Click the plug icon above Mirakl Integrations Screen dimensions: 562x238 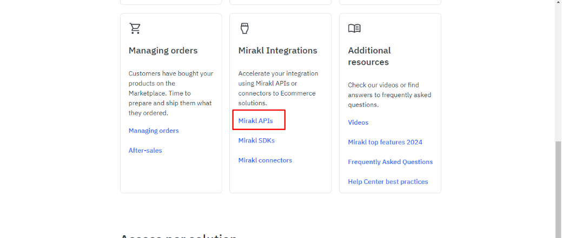pyautogui.click(x=244, y=28)
